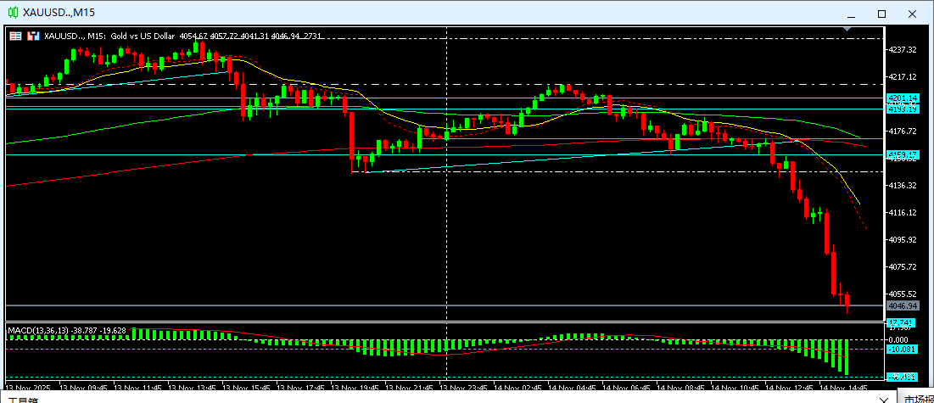Maximize the XAUUSD chart window
Screen dimensions: 934x403
click(x=881, y=13)
